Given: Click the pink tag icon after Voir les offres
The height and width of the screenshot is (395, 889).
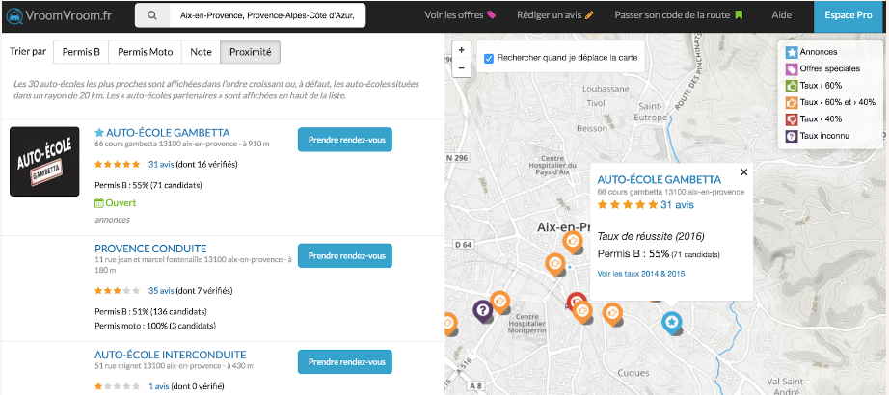Looking at the screenshot, I should (x=491, y=15).
